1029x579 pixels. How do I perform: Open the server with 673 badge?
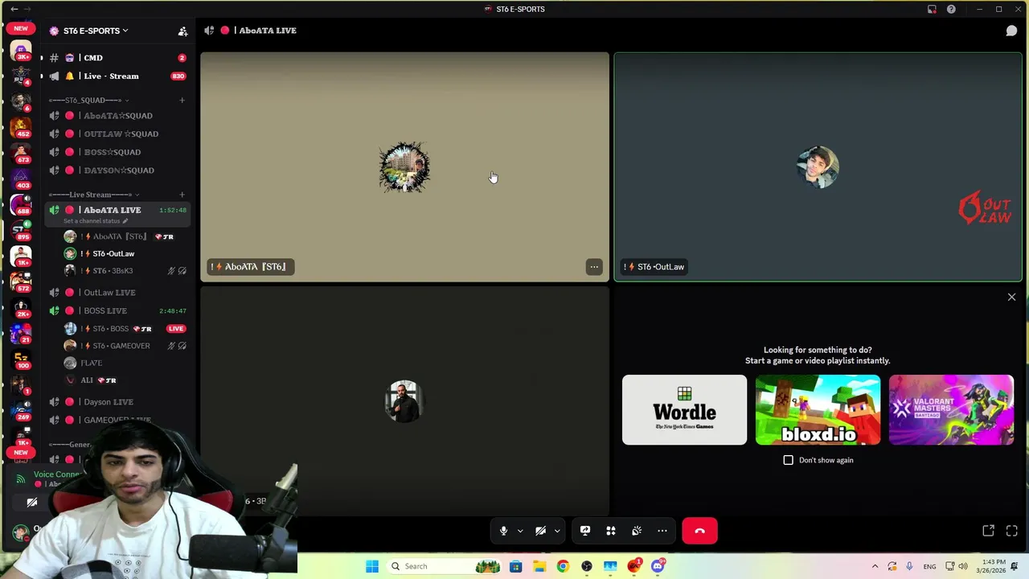pos(21,153)
